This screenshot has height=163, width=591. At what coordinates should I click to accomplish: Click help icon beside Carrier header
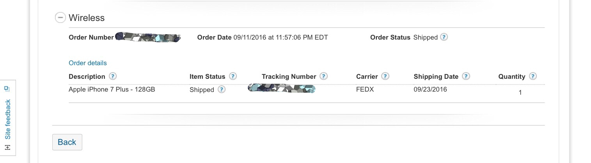click(x=385, y=76)
